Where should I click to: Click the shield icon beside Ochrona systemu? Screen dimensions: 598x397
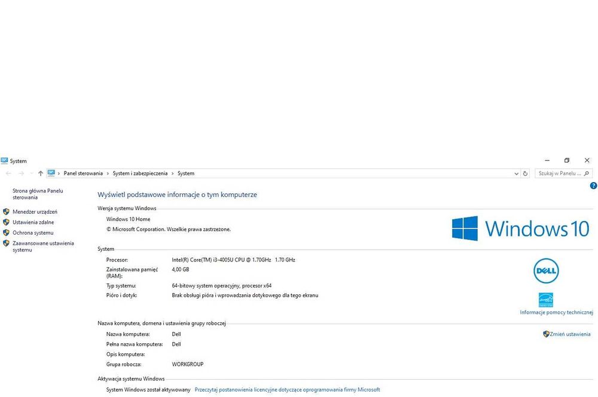click(x=6, y=233)
